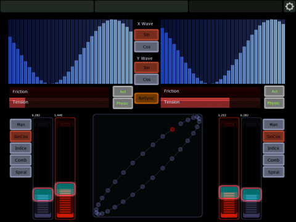Toggle the right Act button
The height and width of the screenshot is (222, 296).
[x=274, y=91]
